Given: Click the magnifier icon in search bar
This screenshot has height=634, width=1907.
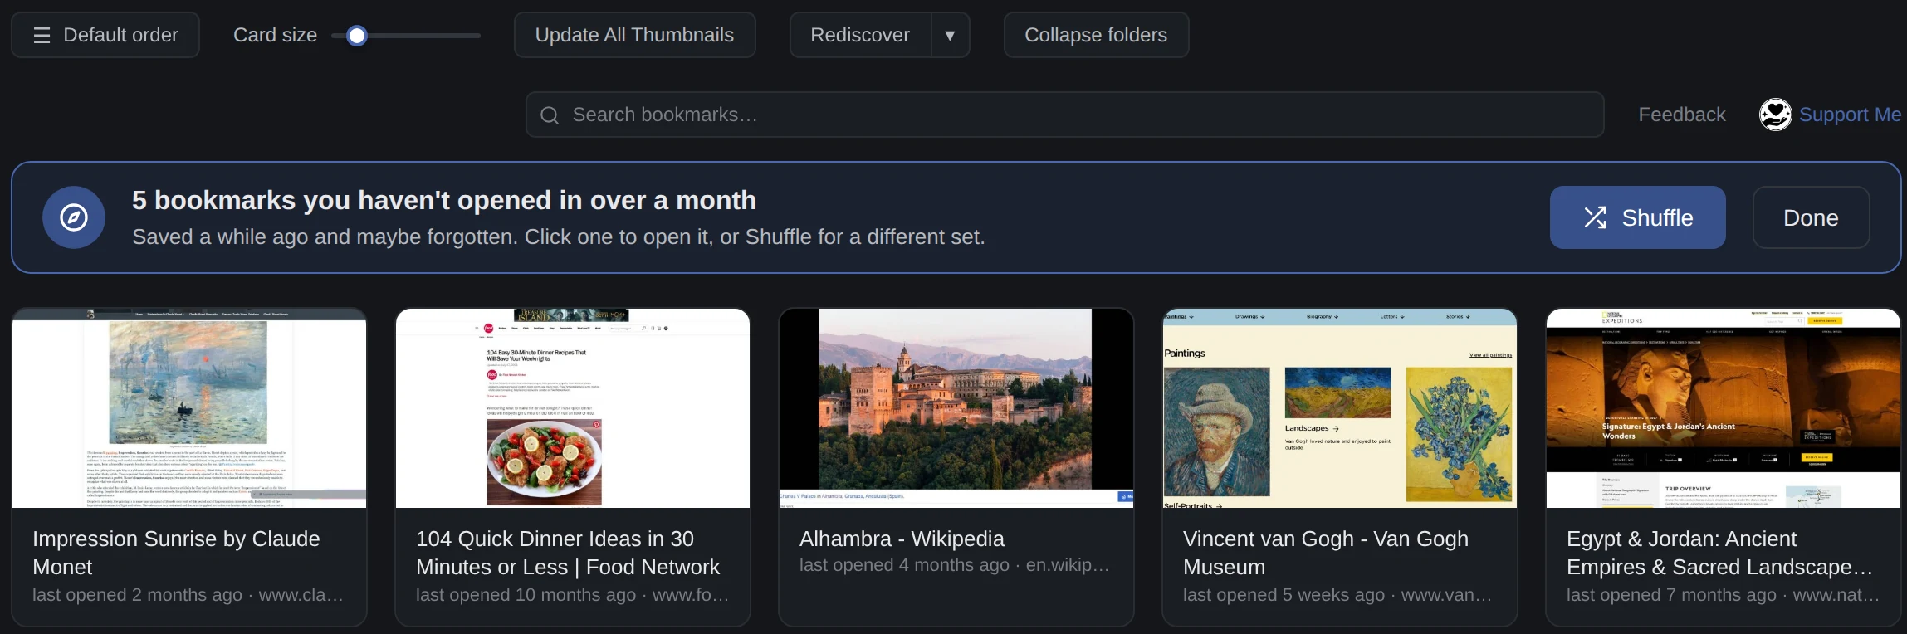Looking at the screenshot, I should point(550,115).
